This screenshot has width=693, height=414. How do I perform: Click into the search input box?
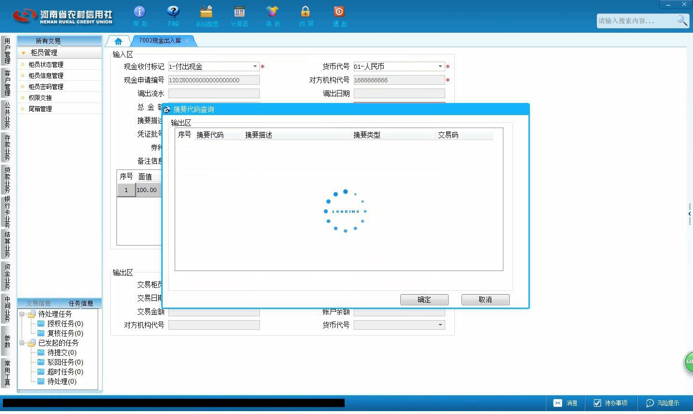click(x=636, y=21)
